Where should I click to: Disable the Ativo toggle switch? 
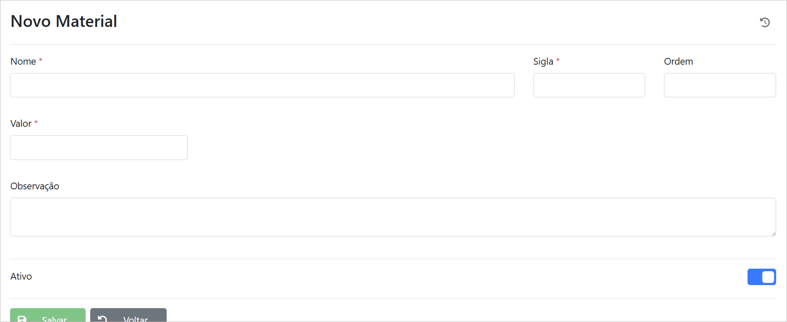point(761,277)
